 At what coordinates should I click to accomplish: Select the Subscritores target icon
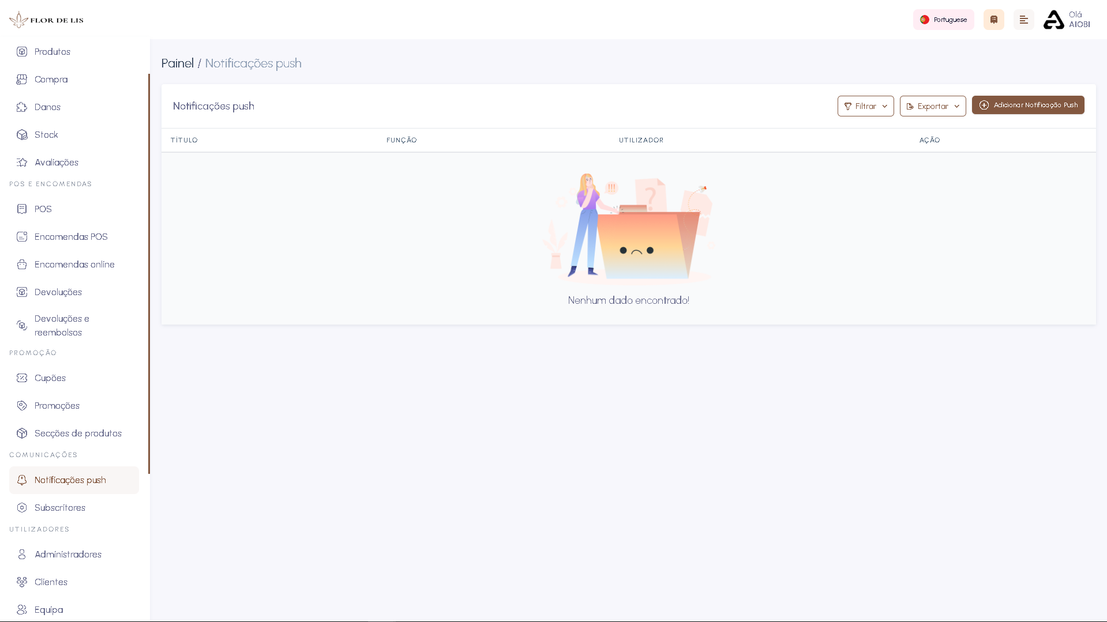22,507
